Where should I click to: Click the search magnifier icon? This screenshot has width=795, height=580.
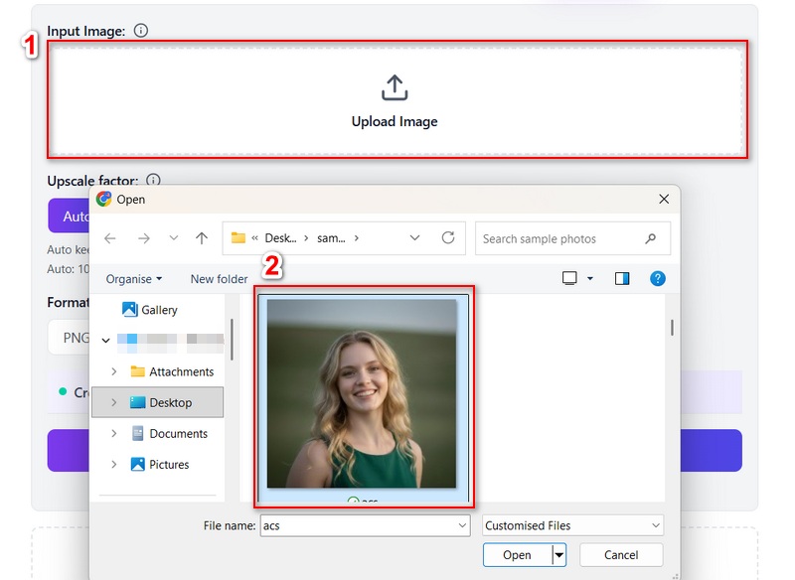click(651, 238)
